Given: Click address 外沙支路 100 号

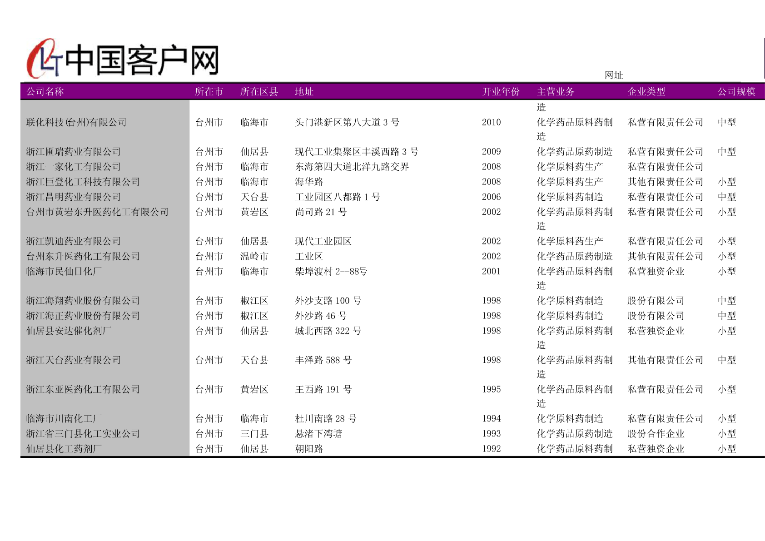Looking at the screenshot, I should [328, 301].
